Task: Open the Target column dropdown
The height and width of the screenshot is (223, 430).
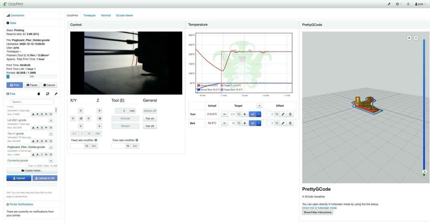Action: [x=259, y=105]
